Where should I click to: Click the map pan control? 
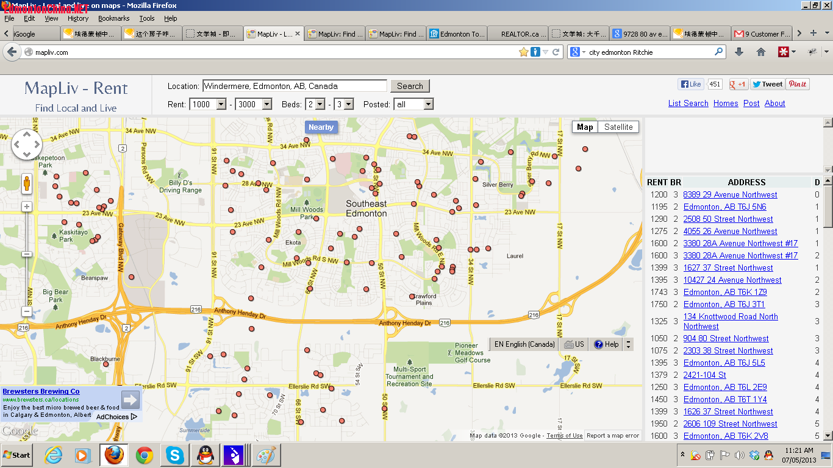tap(27, 144)
